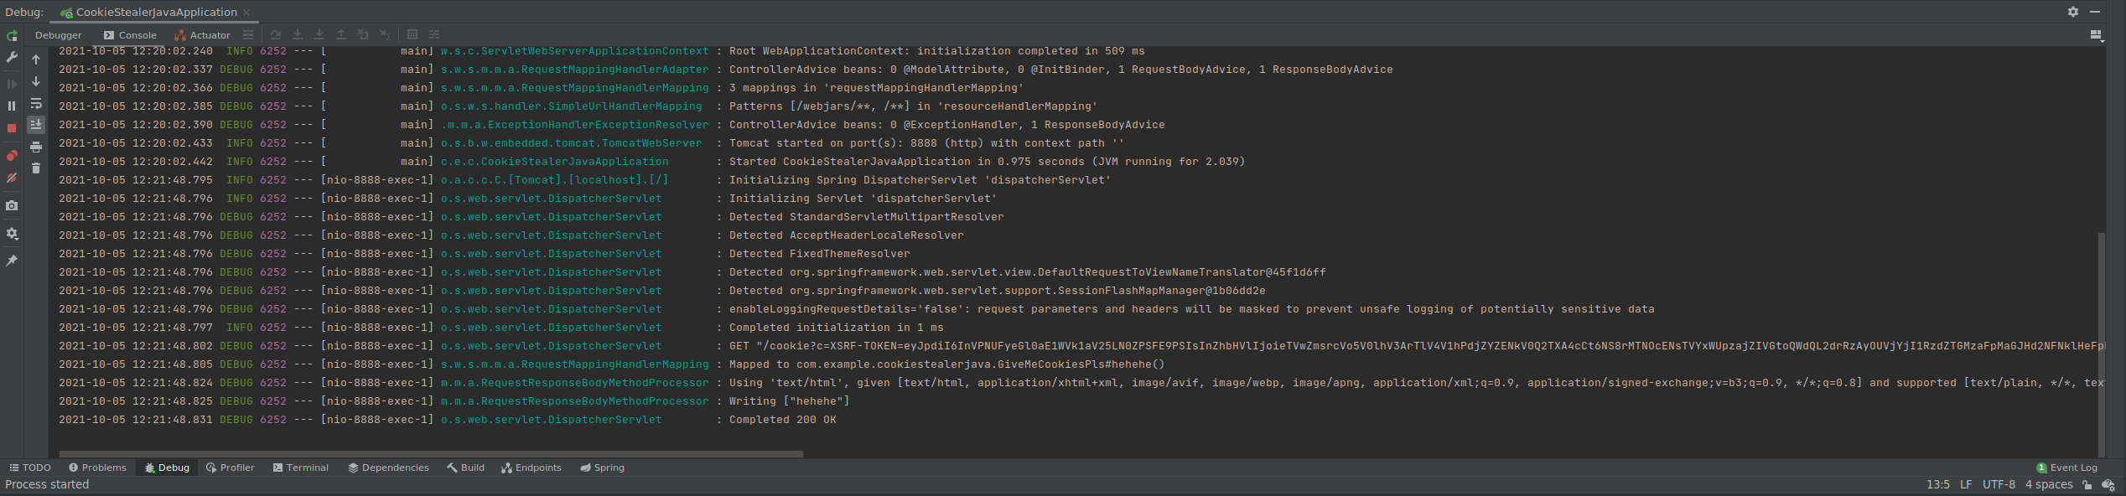Clear console output with trash icon

coord(36,168)
